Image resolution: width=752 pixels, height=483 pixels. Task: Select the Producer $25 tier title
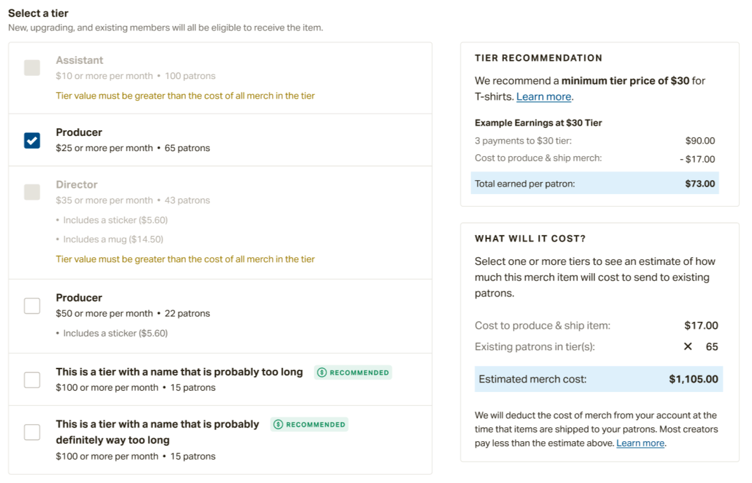79,132
